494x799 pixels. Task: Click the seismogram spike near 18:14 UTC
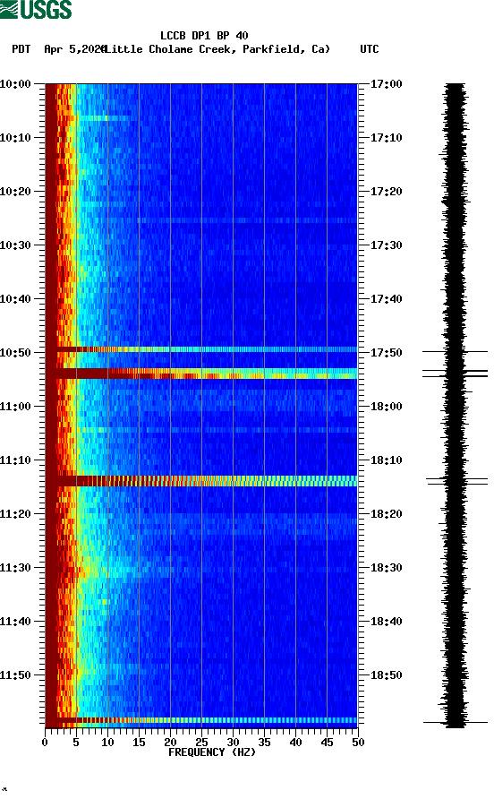point(456,481)
